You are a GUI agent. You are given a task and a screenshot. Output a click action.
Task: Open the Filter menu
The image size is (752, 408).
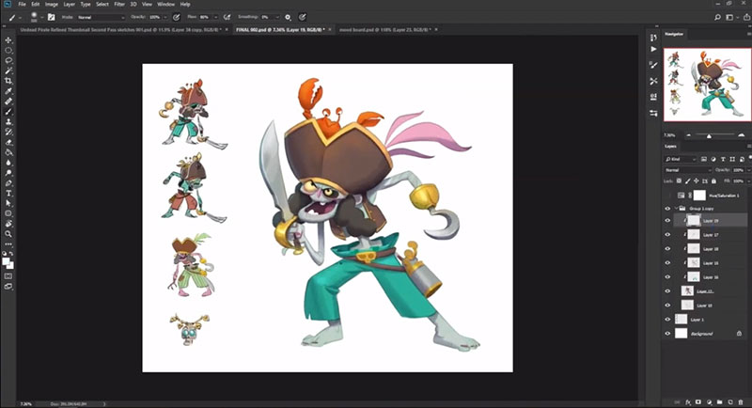(119, 5)
